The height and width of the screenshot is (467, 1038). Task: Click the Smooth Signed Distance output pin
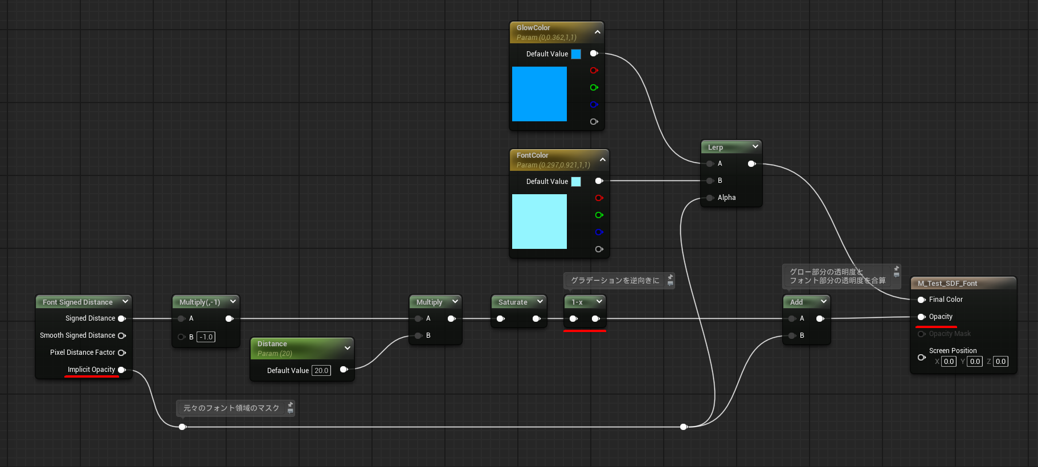click(121, 335)
